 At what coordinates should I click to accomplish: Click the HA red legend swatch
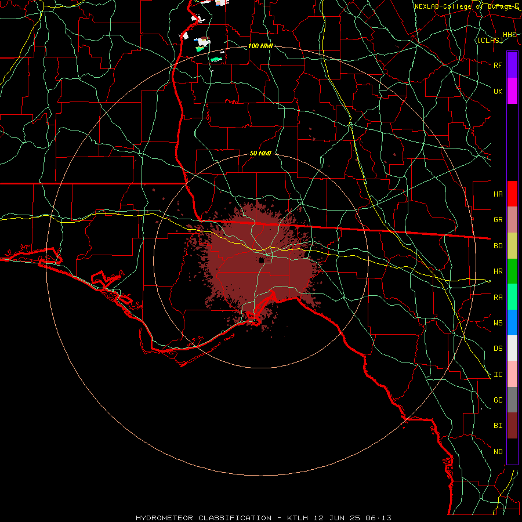click(x=512, y=194)
